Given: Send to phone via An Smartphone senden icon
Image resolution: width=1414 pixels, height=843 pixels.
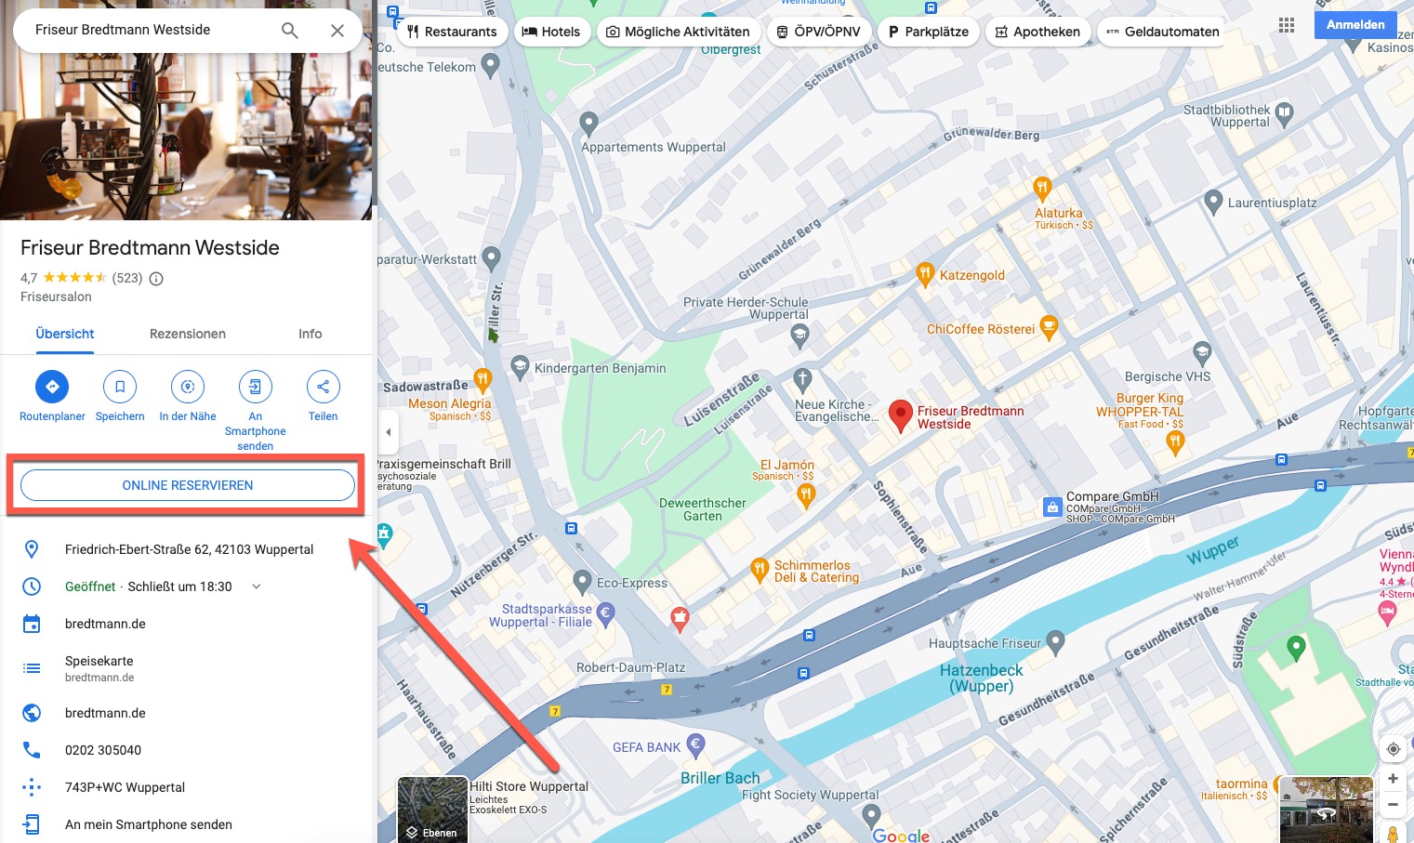Looking at the screenshot, I should [x=256, y=387].
